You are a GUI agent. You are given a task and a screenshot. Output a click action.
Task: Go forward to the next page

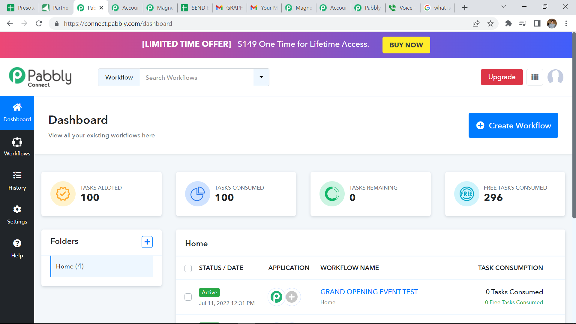(x=24, y=23)
